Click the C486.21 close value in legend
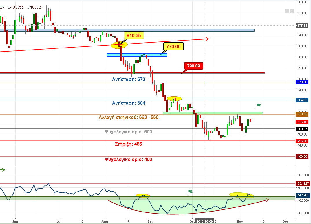 pyautogui.click(x=35, y=7)
